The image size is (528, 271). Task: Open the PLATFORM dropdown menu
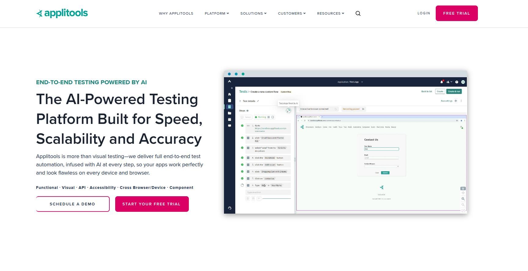click(x=217, y=13)
